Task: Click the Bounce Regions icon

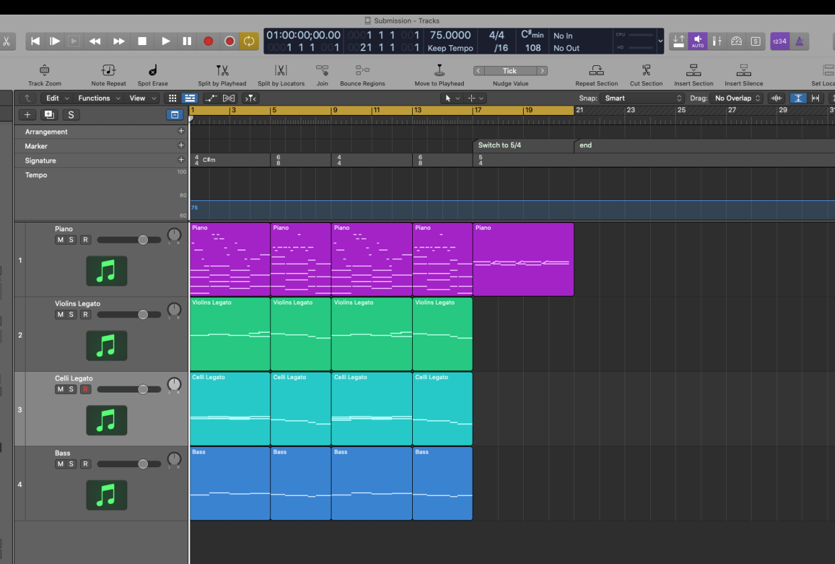Action: point(362,71)
